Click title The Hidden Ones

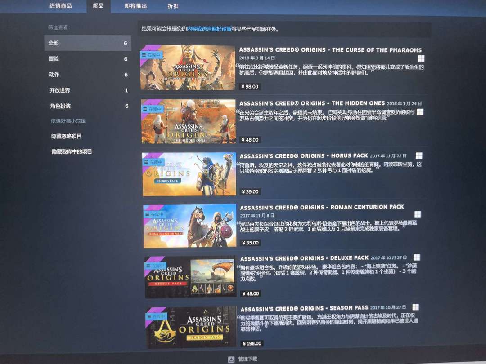tap(312, 103)
